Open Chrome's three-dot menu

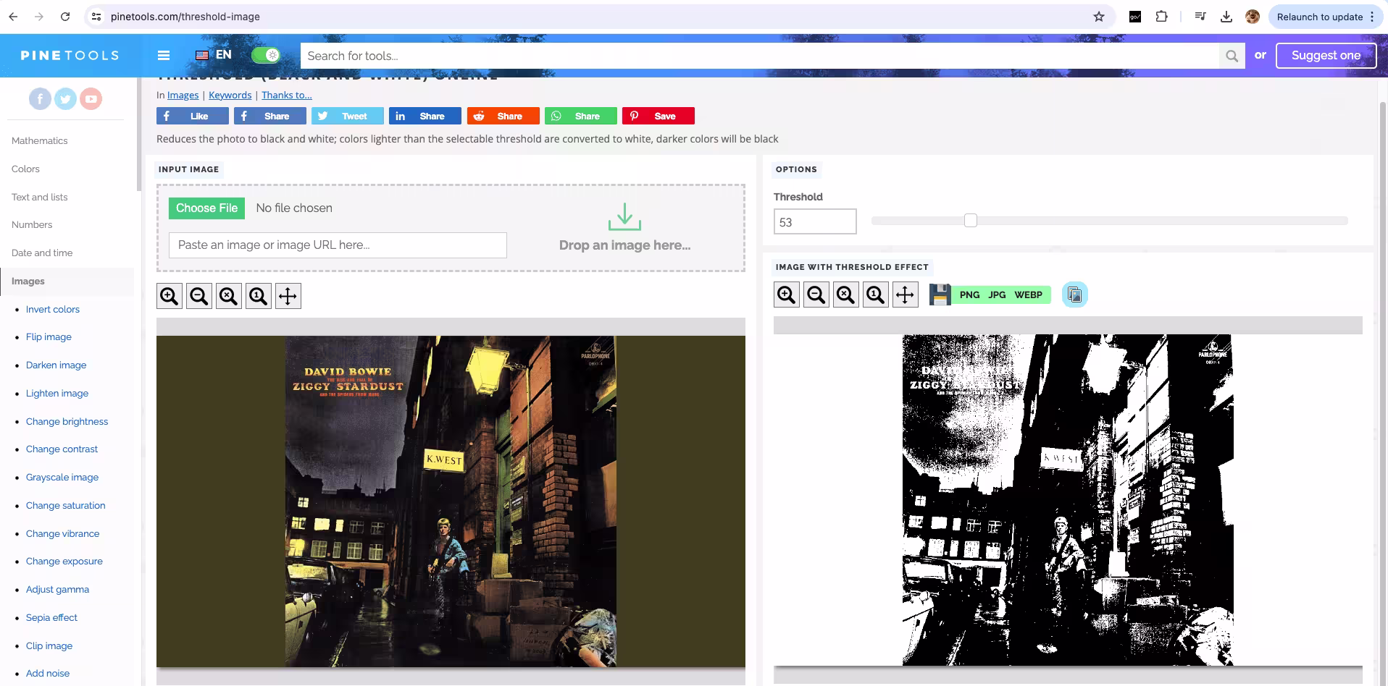pos(1372,17)
